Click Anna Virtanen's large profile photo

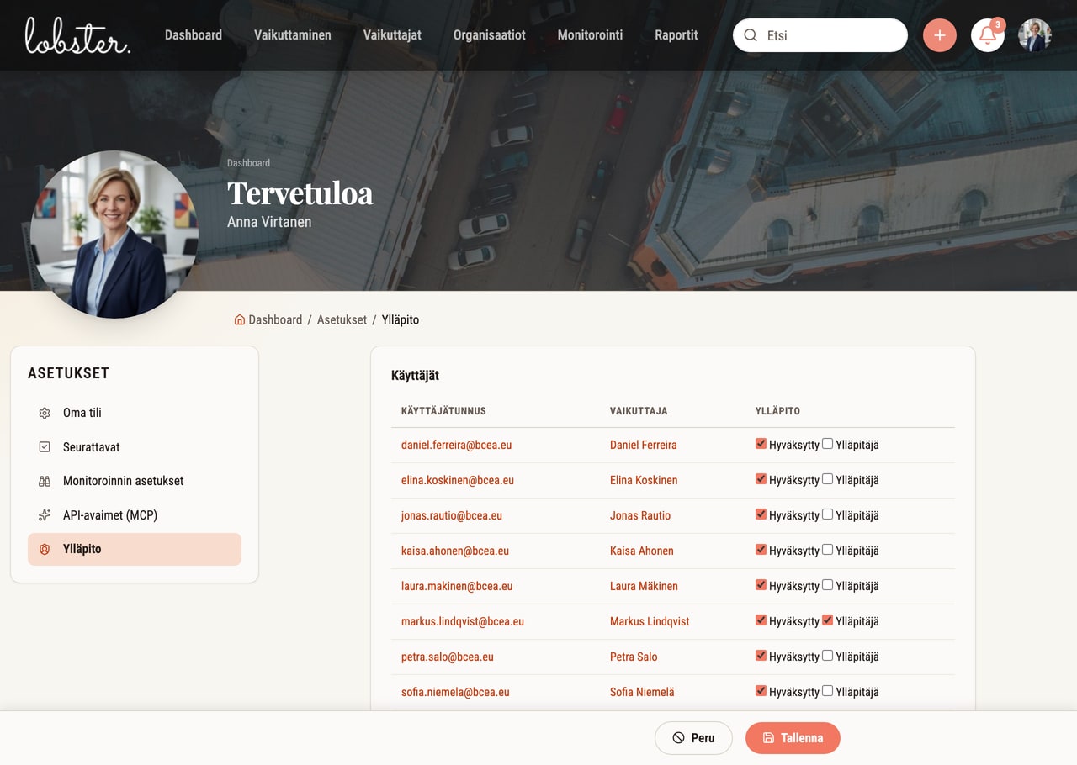114,235
